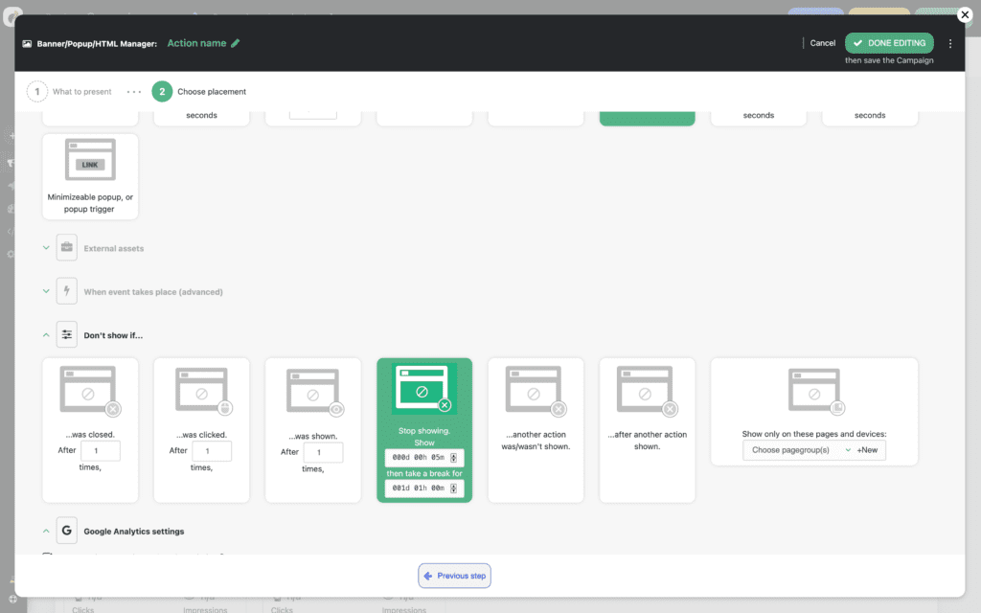Image resolution: width=981 pixels, height=613 pixels.
Task: Click the Stop showing duration stepper
Action: point(454,458)
